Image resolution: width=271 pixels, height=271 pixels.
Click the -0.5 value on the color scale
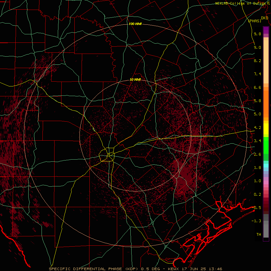256,208
